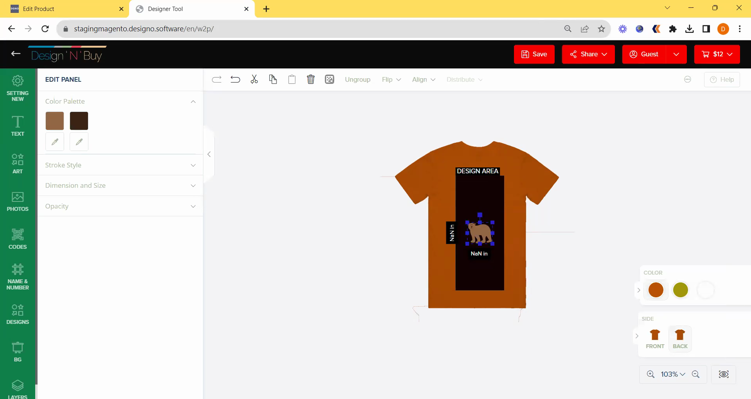751x399 pixels.
Task: Select the olive green shirt color
Action: point(680,290)
